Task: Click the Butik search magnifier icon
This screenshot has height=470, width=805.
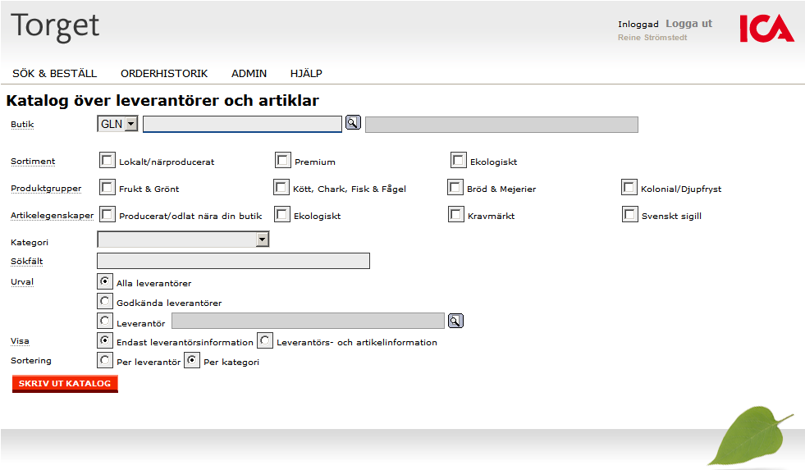Action: pyautogui.click(x=353, y=123)
